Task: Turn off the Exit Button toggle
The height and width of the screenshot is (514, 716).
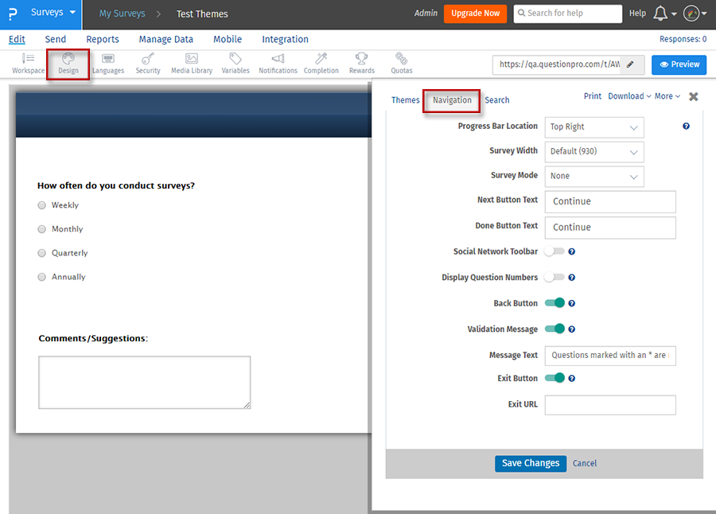Action: tap(556, 377)
